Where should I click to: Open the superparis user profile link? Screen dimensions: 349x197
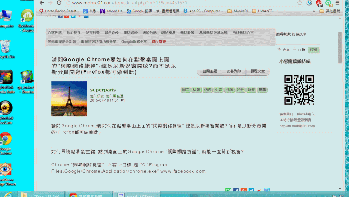(x=103, y=90)
